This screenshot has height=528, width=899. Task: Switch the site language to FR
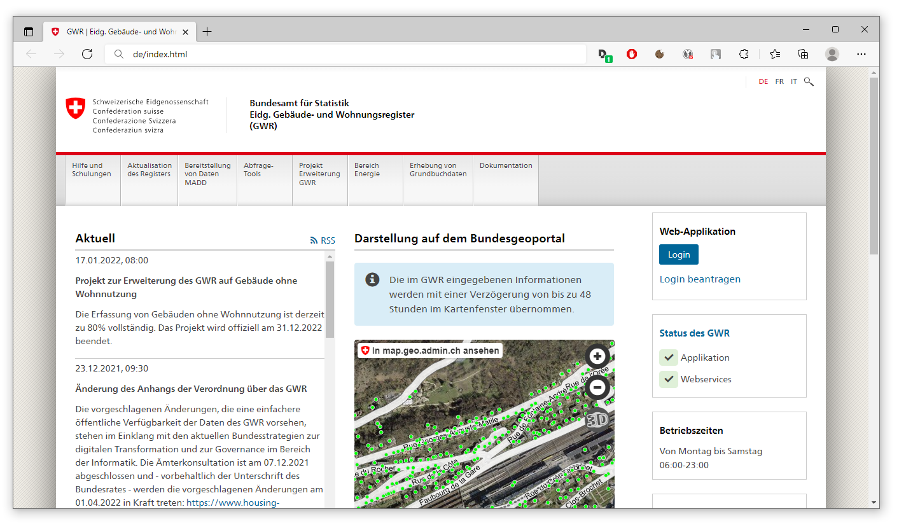tap(779, 81)
